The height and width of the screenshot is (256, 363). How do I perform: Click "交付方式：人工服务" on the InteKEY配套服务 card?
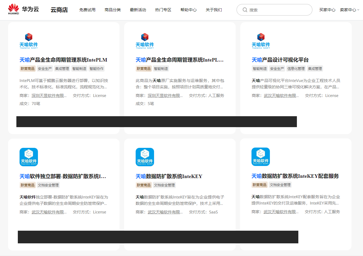[322, 212]
